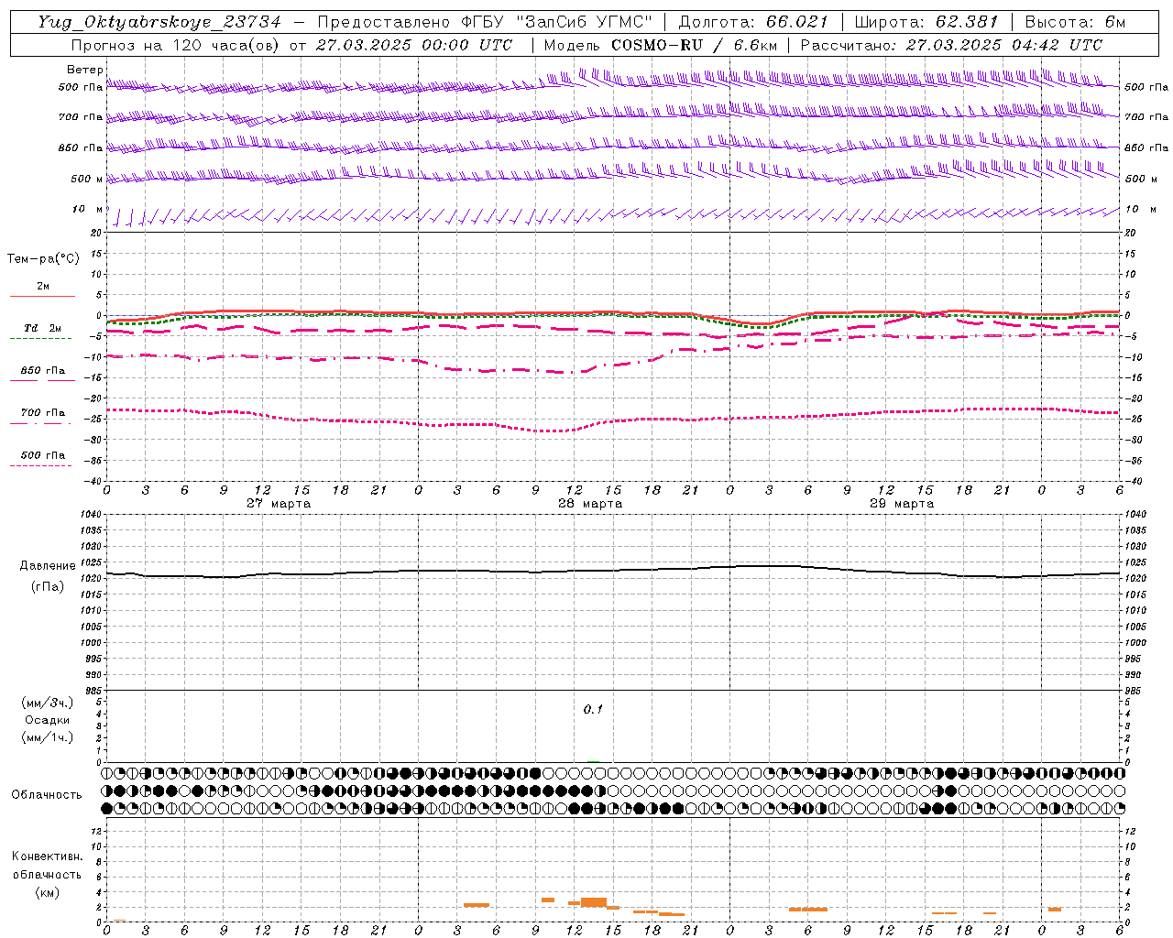Click the dotted 500 гПа legend line

click(x=40, y=465)
